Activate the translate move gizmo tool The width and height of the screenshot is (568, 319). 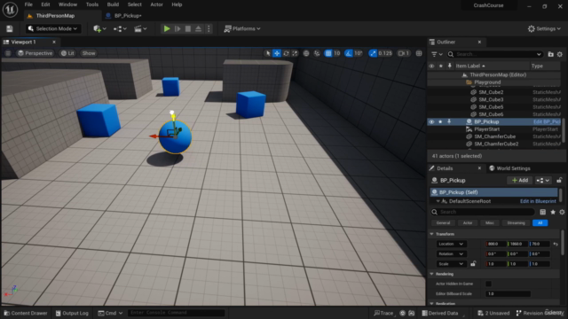(x=277, y=53)
